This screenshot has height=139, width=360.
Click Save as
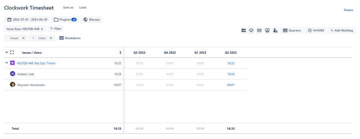point(68,8)
